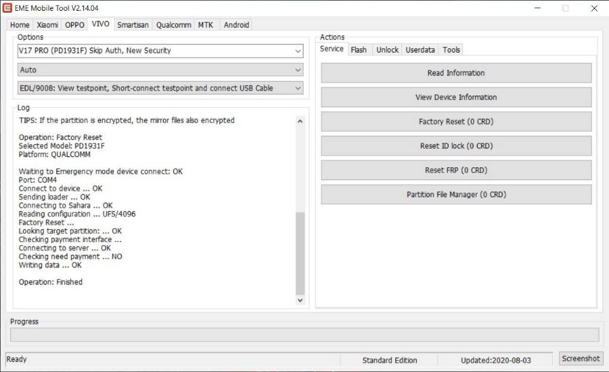The width and height of the screenshot is (609, 372).
Task: Click 'Connecting to Sahara ... OK' line
Action: (65, 205)
